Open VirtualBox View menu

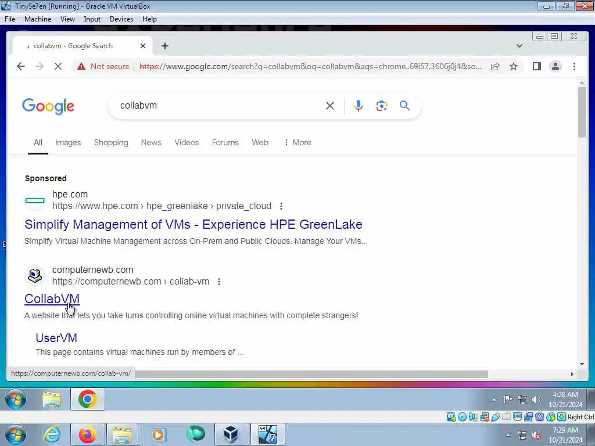point(67,19)
